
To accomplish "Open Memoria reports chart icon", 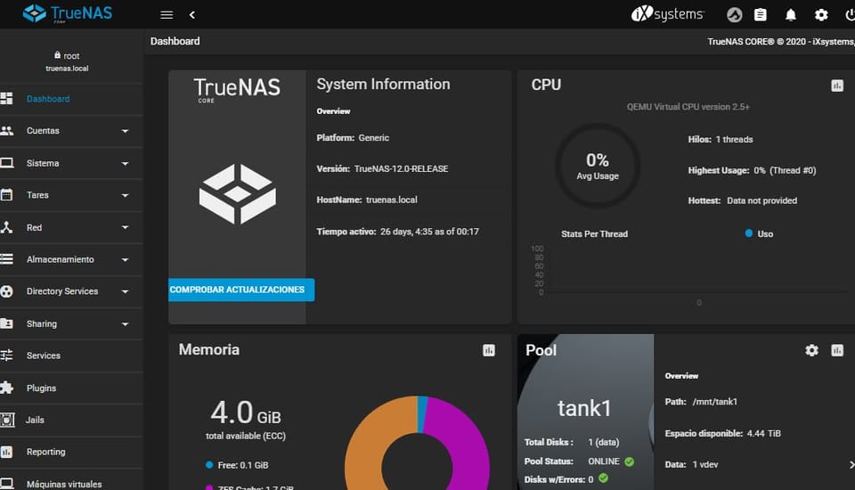I will (489, 350).
